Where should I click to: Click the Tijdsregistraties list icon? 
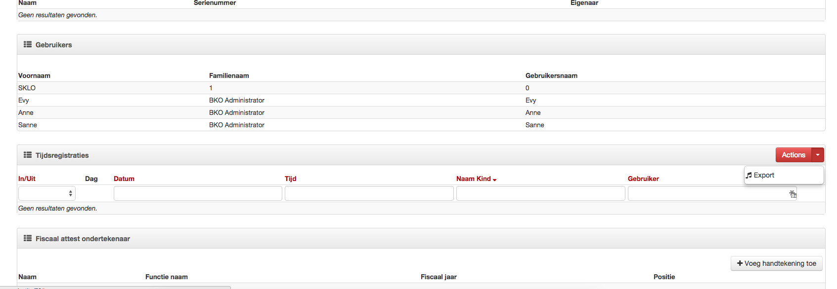click(28, 155)
